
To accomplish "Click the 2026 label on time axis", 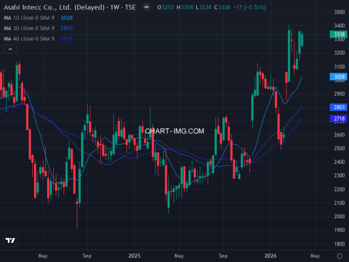I will 270,256.
